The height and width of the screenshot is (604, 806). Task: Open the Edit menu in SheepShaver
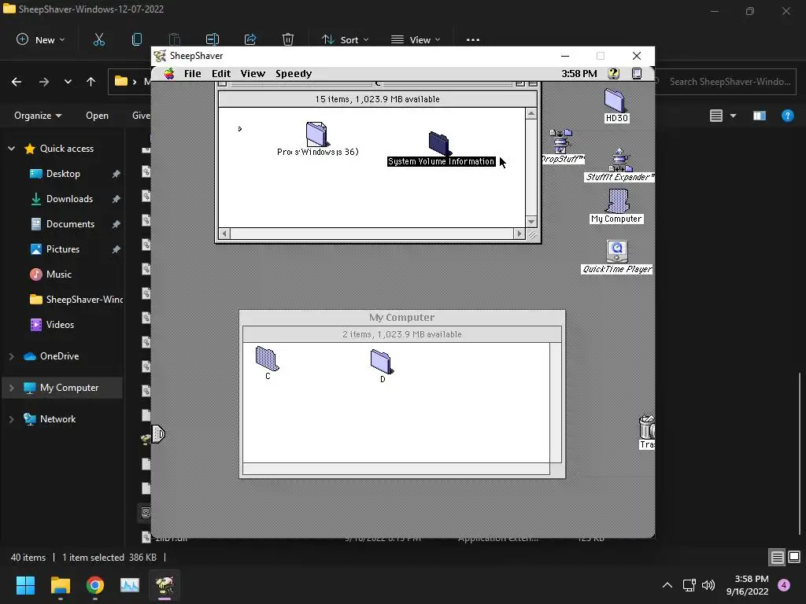(221, 73)
